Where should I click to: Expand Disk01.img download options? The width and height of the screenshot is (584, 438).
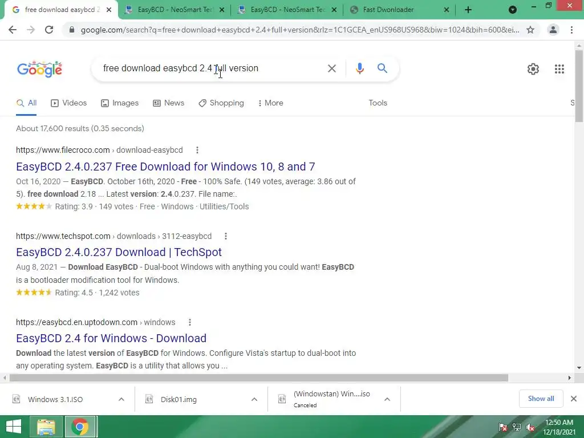pyautogui.click(x=254, y=399)
